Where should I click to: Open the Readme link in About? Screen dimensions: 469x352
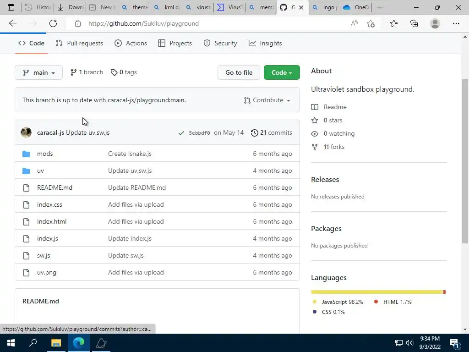pyautogui.click(x=335, y=107)
